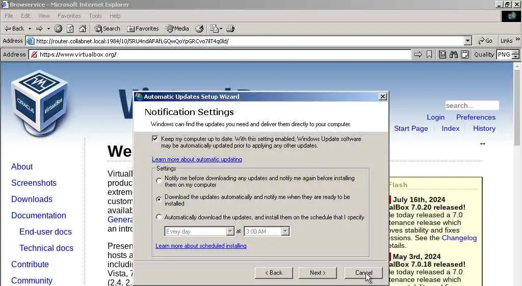The width and height of the screenshot is (522, 286).
Task: Click Cancel in the Updates wizard
Action: pos(363,273)
